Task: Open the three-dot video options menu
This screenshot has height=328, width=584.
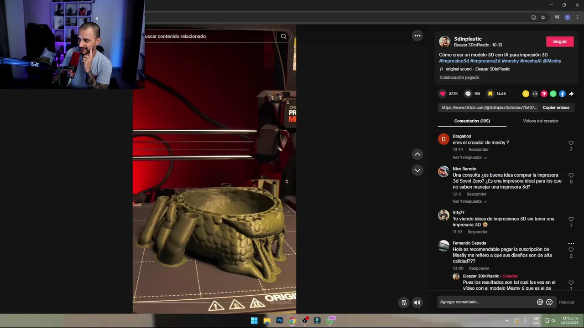Action: tap(417, 36)
